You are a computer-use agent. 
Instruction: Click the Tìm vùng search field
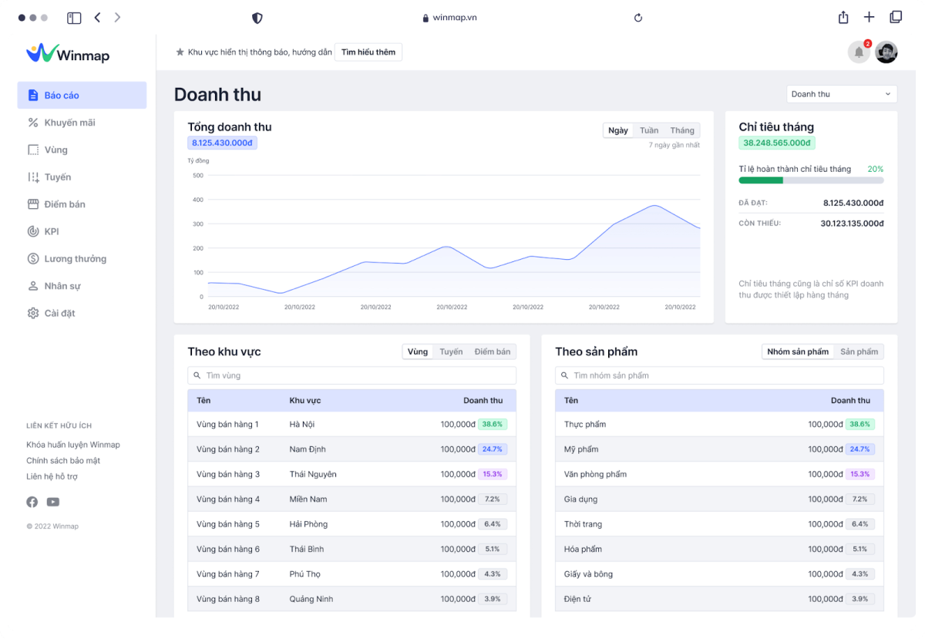351,375
